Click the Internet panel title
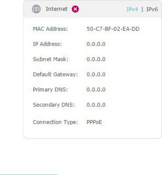The image size is (162, 175). coord(57,9)
